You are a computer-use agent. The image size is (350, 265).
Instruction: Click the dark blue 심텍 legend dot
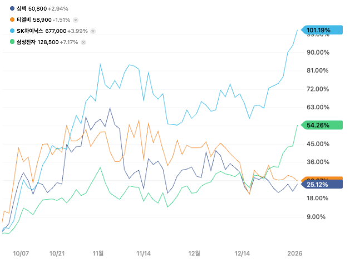(13, 9)
